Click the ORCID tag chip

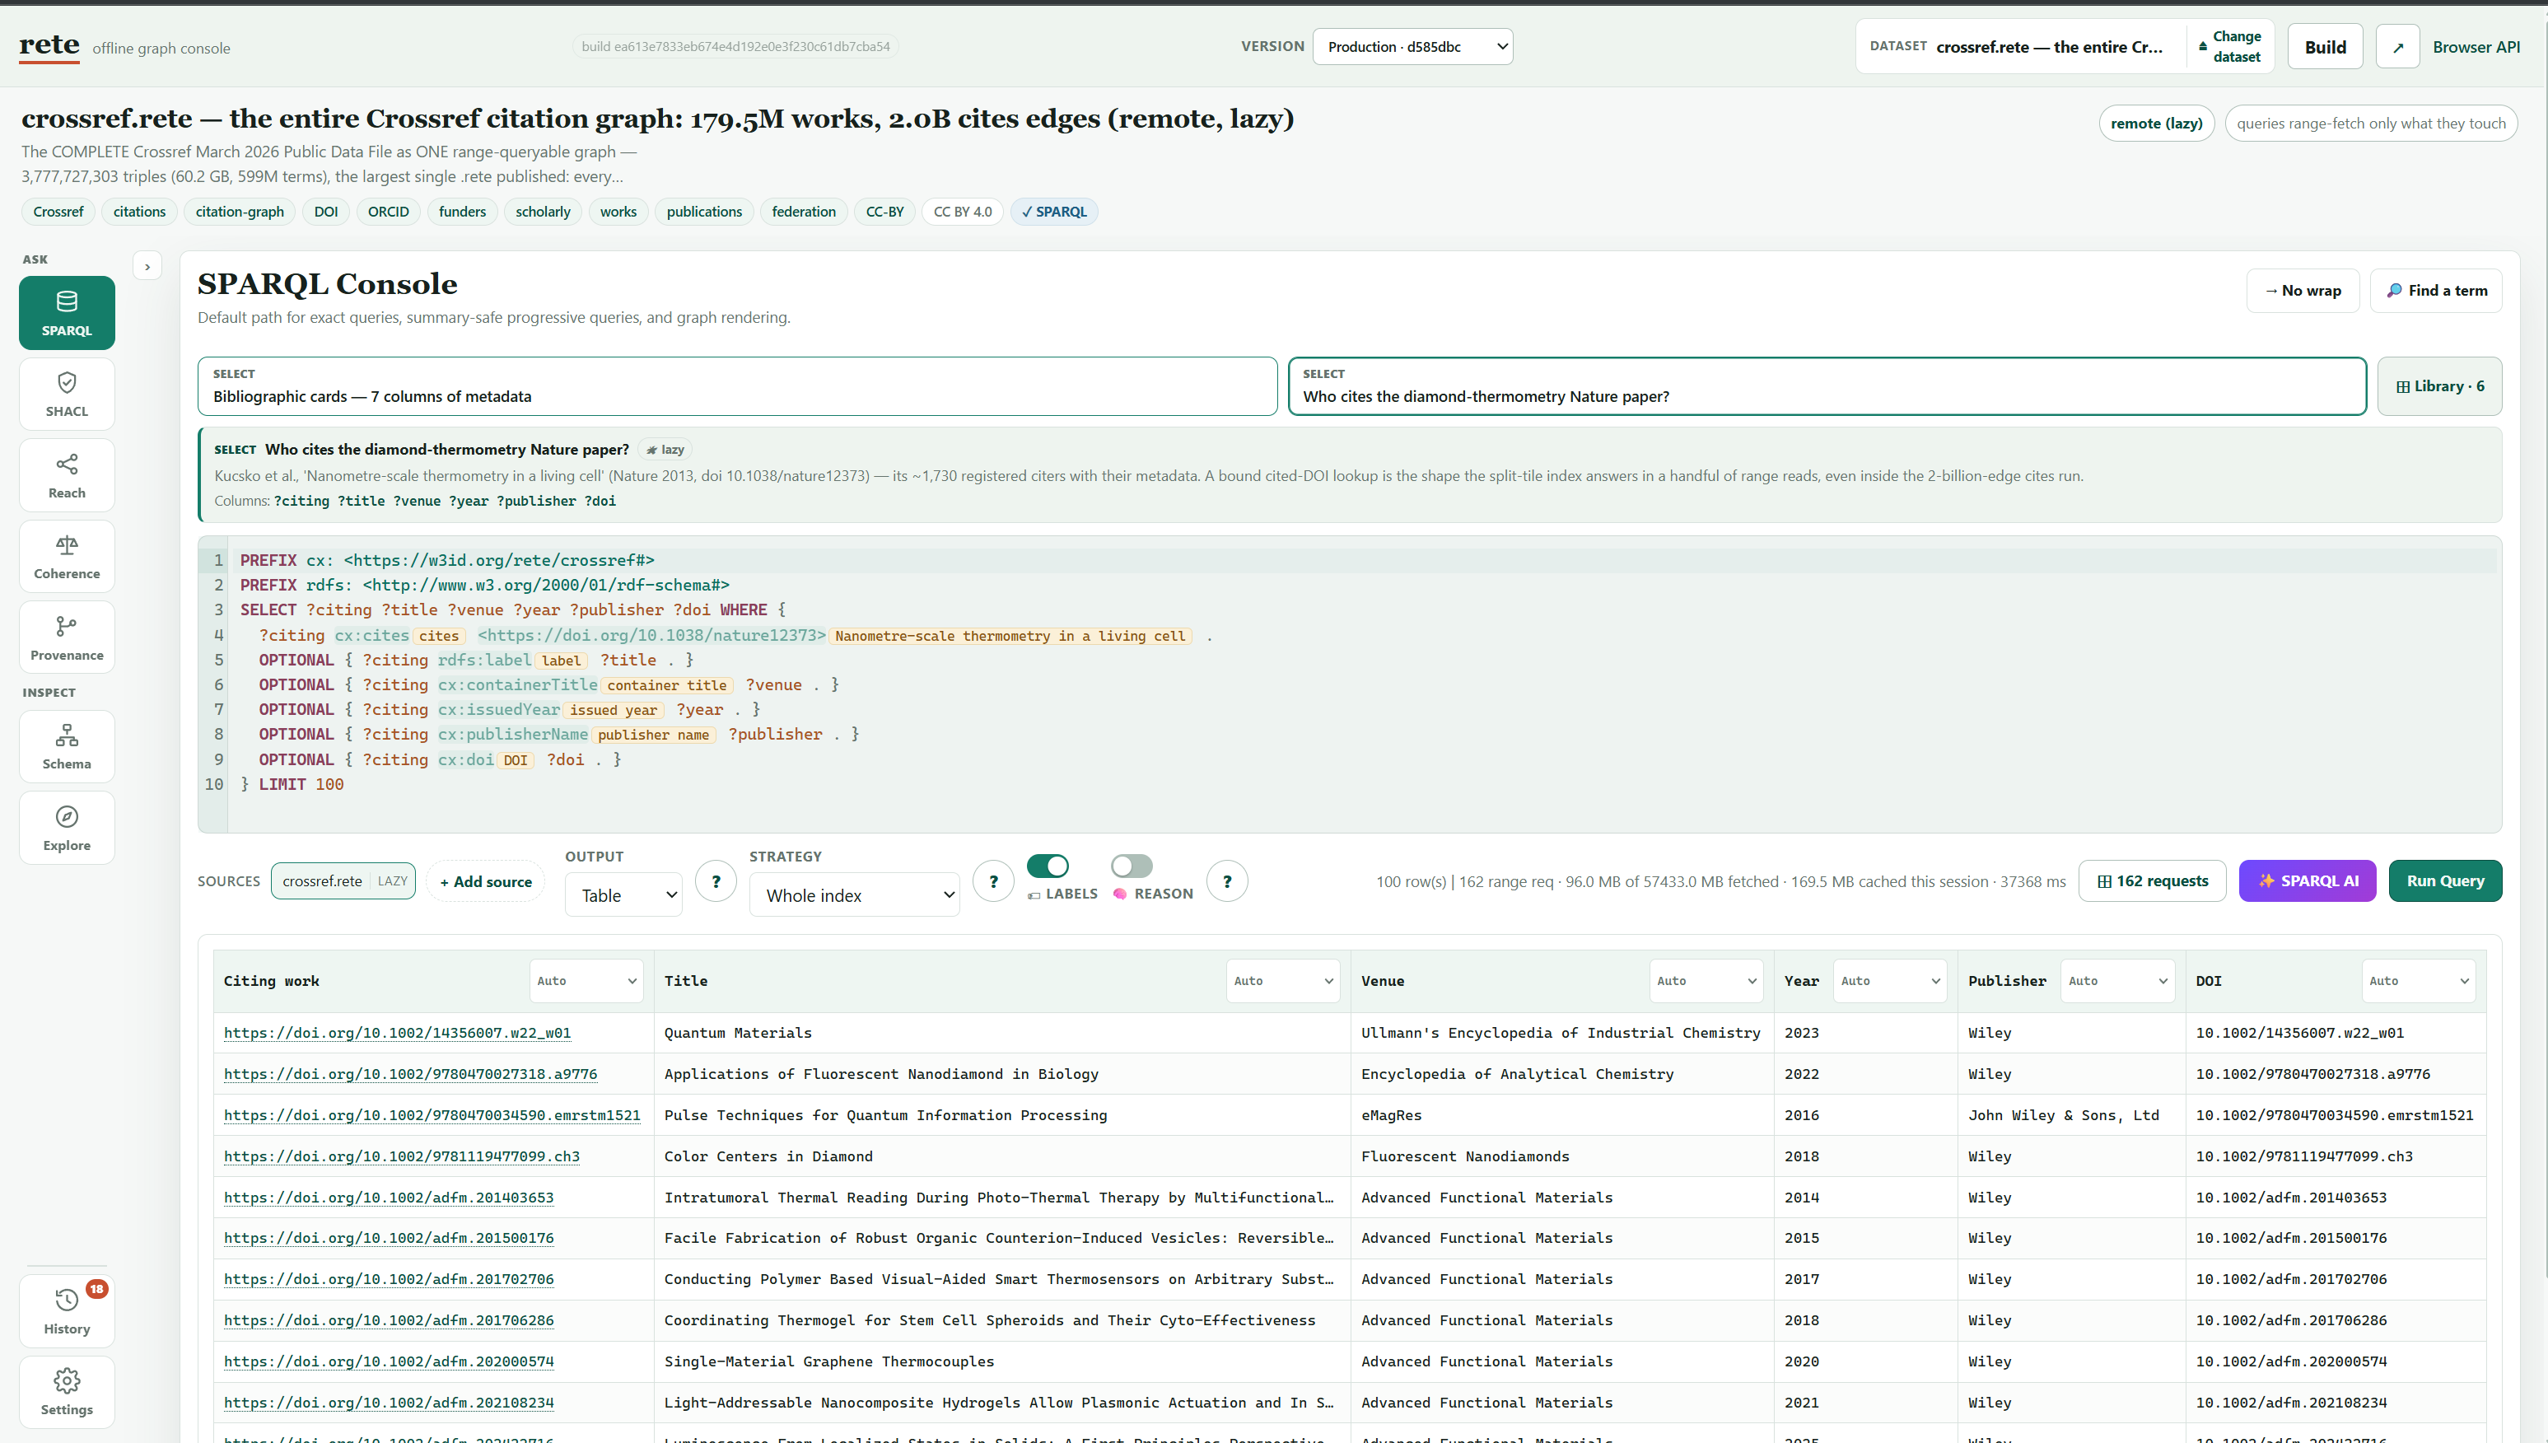(x=389, y=212)
